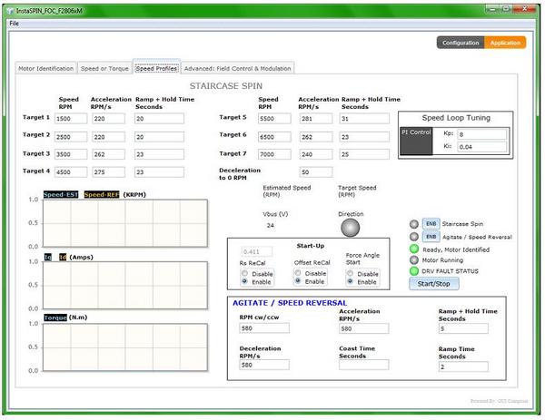Click the Target 5 Speed RPM field
Viewport: 545px width, 420px height.
click(274, 118)
